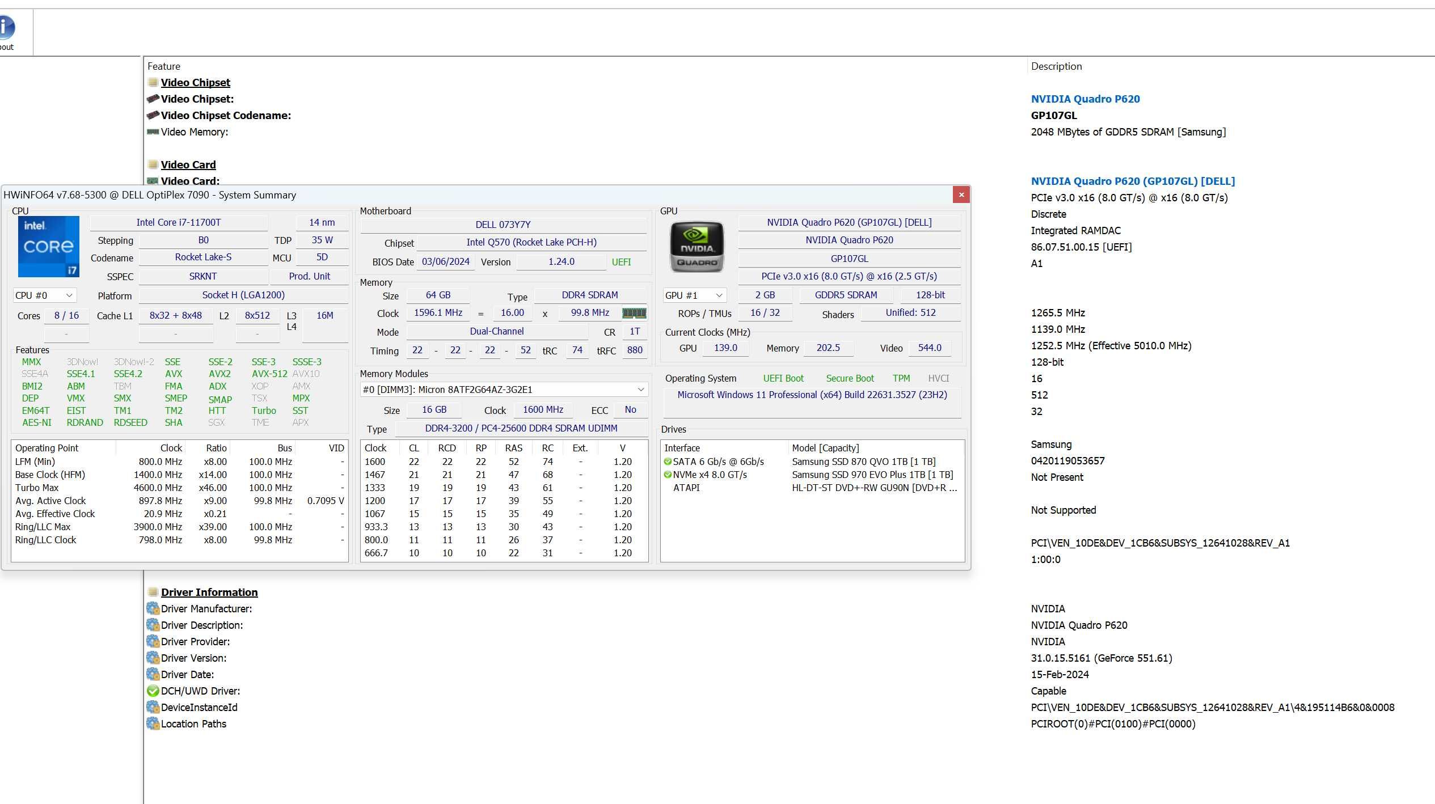The height and width of the screenshot is (804, 1435).
Task: Select the 1333 clock memory timing row
Action: 504,488
